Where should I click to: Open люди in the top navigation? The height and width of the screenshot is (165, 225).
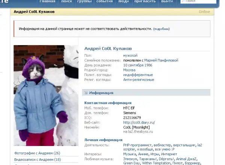pyautogui.click(x=124, y=1)
